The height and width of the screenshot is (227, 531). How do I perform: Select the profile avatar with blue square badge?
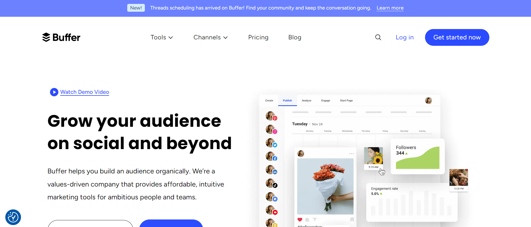pyautogui.click(x=271, y=197)
